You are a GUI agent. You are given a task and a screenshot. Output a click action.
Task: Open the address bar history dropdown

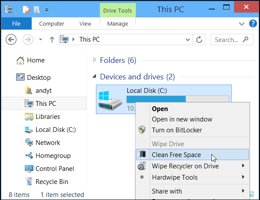coord(188,39)
